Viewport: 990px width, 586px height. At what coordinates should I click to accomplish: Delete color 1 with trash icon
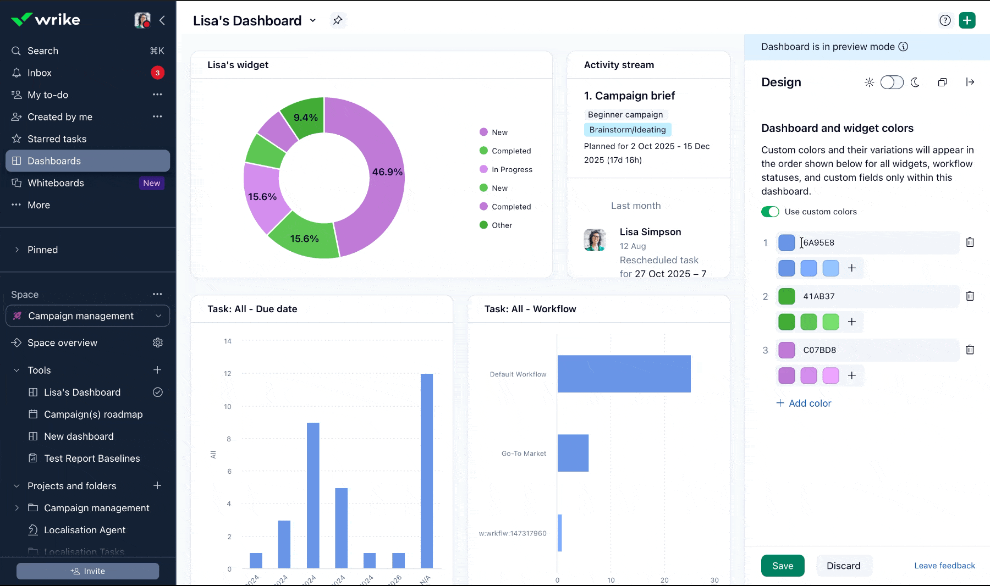pyautogui.click(x=970, y=242)
